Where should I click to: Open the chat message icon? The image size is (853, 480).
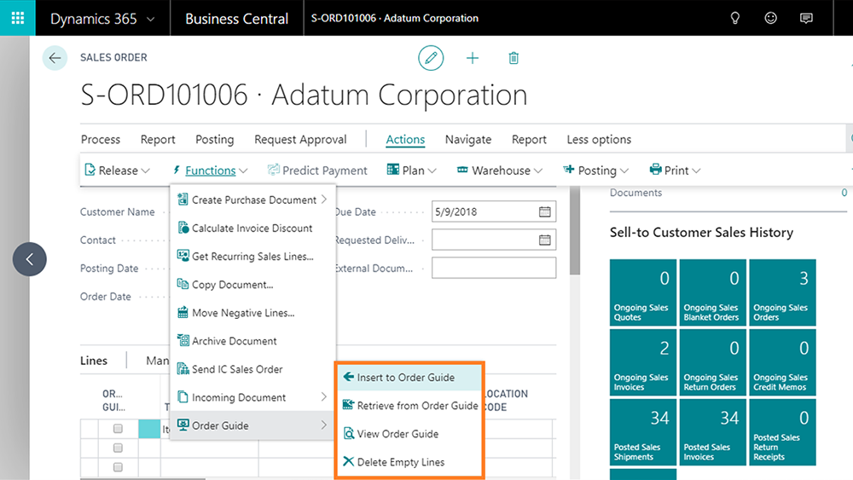806,18
